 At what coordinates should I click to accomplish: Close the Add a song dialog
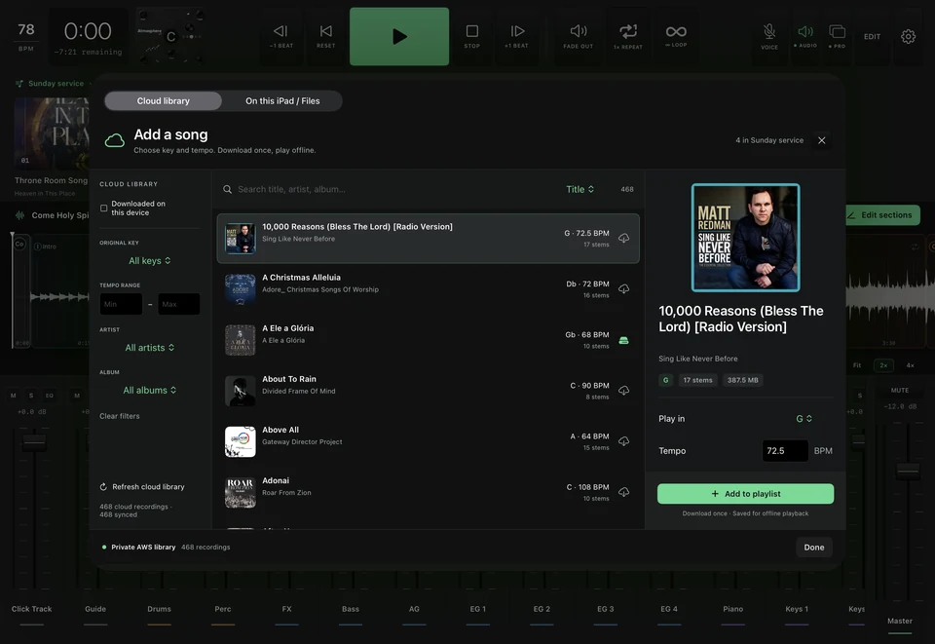(822, 140)
